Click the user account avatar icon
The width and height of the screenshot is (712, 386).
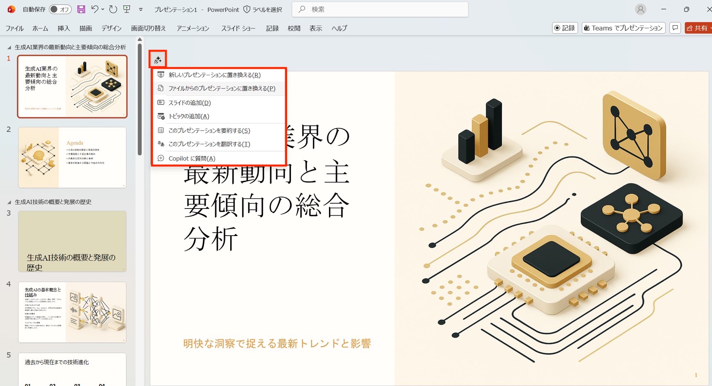pos(640,9)
